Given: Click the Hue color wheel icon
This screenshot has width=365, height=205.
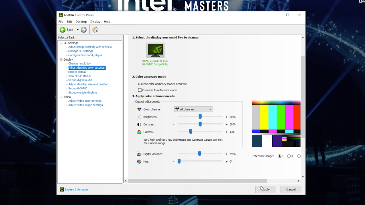Looking at the screenshot, I should [139, 161].
